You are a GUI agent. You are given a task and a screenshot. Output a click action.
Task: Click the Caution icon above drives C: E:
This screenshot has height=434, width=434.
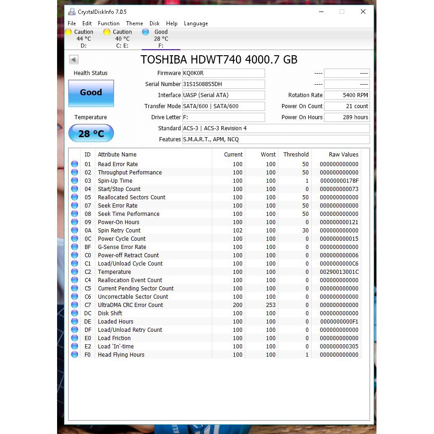pyautogui.click(x=107, y=32)
